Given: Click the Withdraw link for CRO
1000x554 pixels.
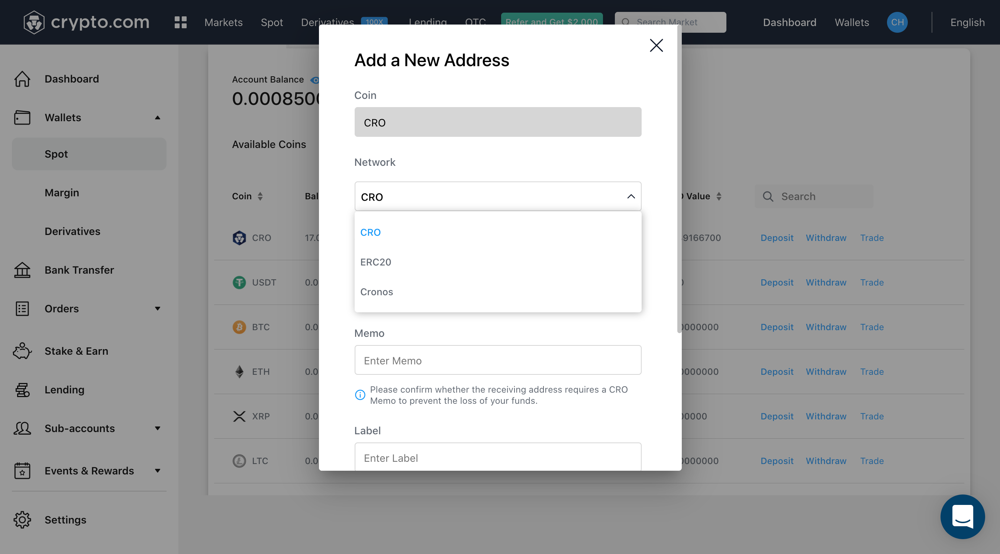Looking at the screenshot, I should point(826,237).
